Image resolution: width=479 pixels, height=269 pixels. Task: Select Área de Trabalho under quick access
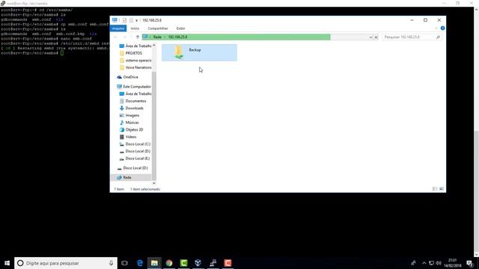click(136, 46)
